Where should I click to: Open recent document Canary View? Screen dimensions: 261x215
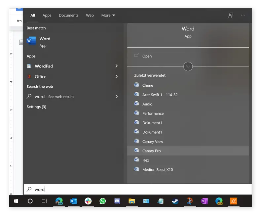tap(188, 142)
